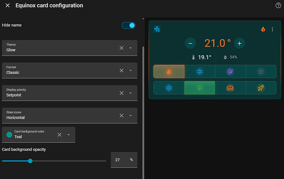Screen dimensions: 284x179
Task: Click the fan auto mode icon on card
Action: click(157, 29)
